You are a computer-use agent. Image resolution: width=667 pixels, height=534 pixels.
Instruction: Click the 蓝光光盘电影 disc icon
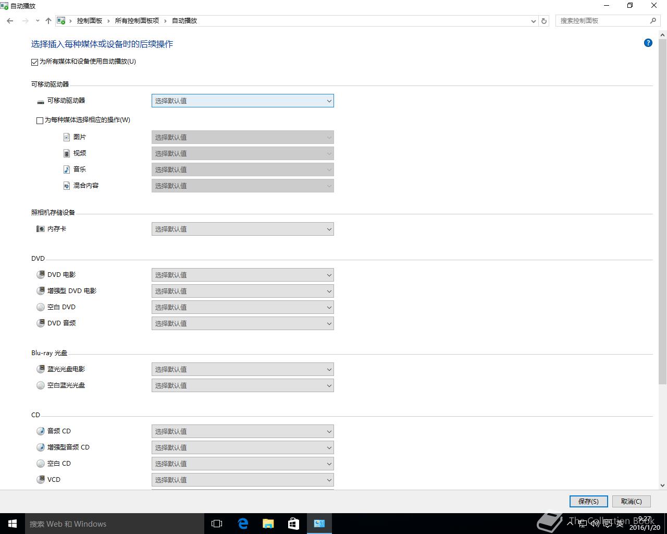(x=41, y=369)
